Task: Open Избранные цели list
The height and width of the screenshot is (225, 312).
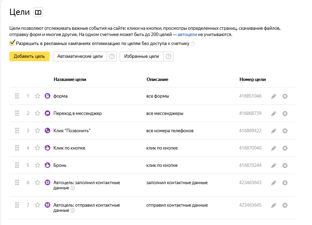Action: coord(141,56)
